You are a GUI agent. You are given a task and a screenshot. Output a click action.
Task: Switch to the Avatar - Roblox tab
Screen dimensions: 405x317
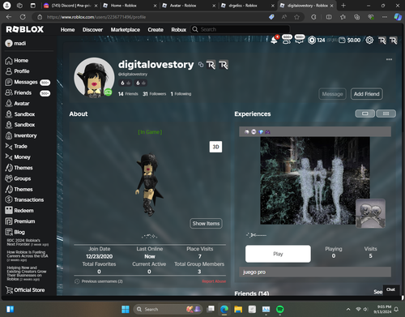189,6
